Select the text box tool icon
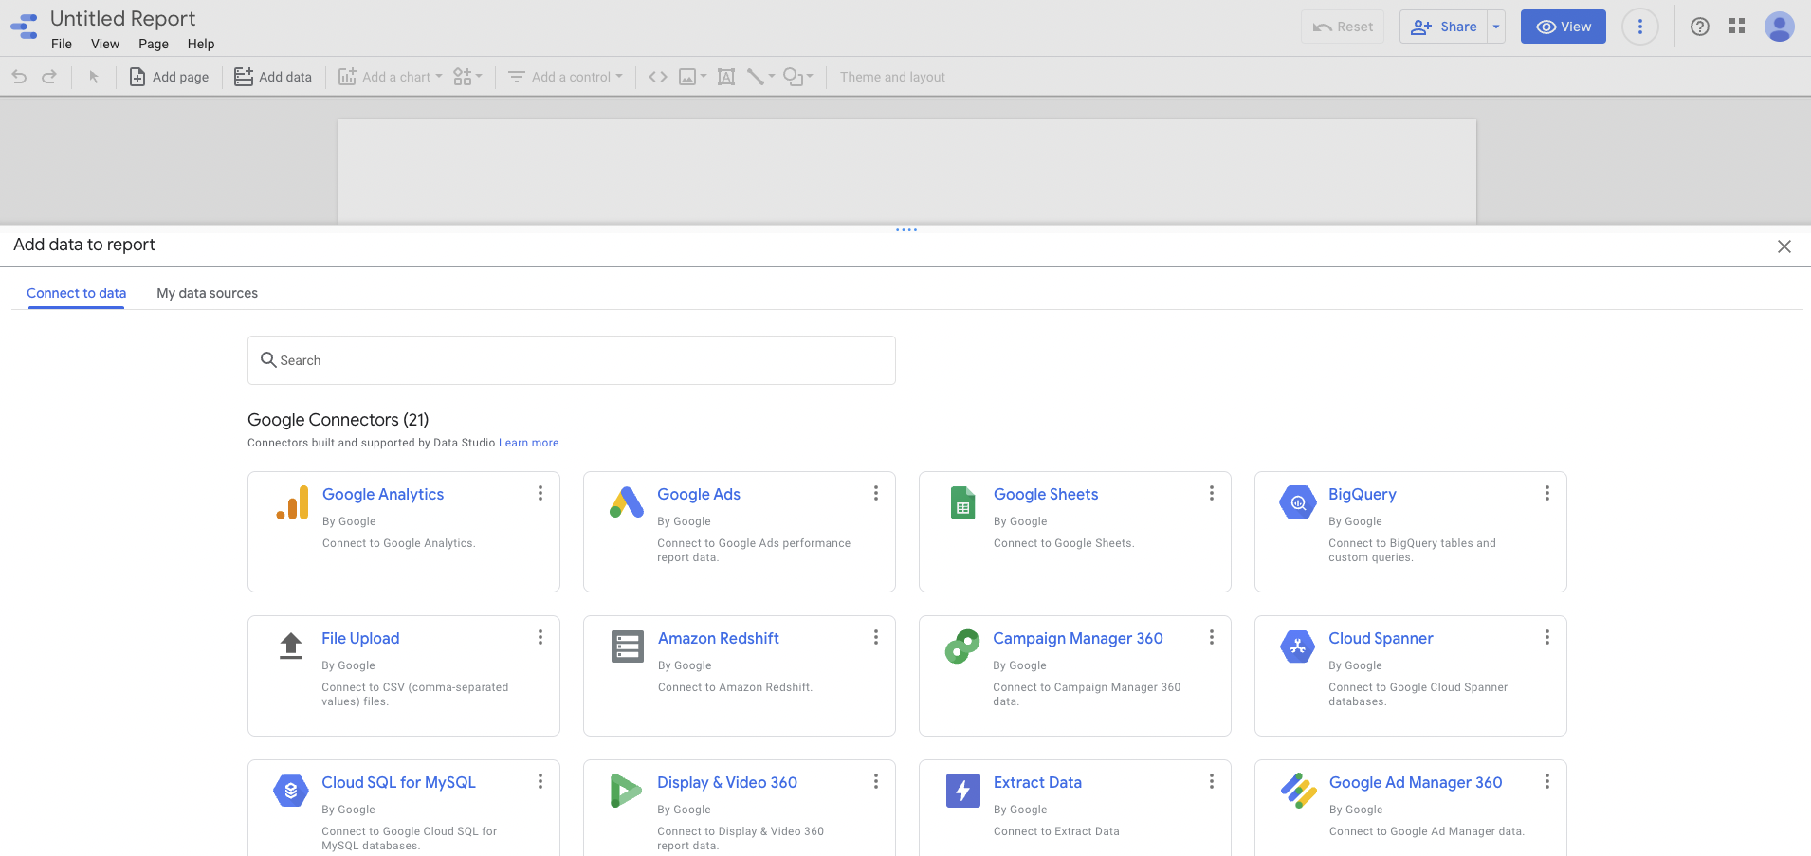 (726, 77)
